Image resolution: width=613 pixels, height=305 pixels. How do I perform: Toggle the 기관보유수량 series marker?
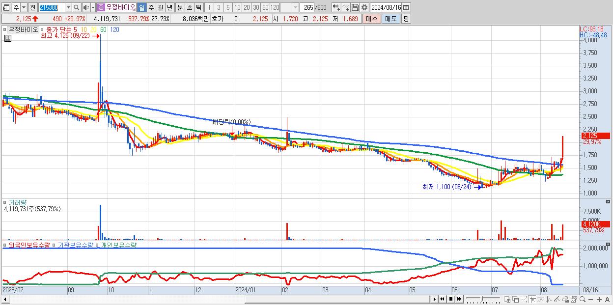pos(54,245)
